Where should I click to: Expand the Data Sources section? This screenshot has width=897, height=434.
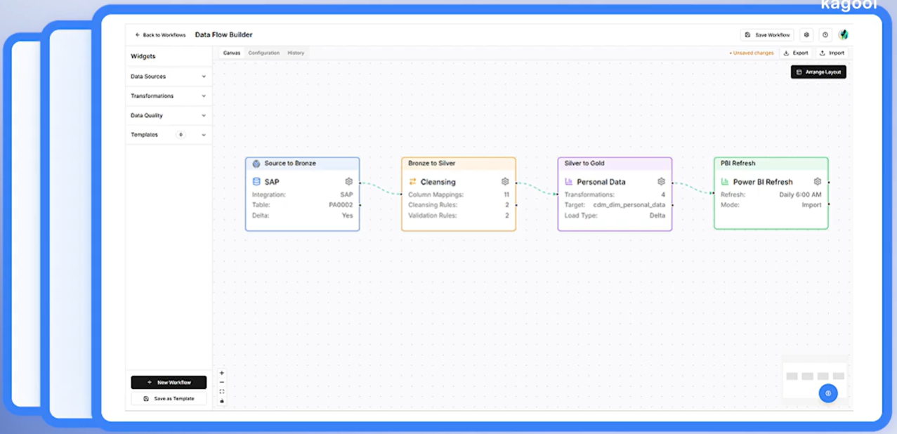169,77
